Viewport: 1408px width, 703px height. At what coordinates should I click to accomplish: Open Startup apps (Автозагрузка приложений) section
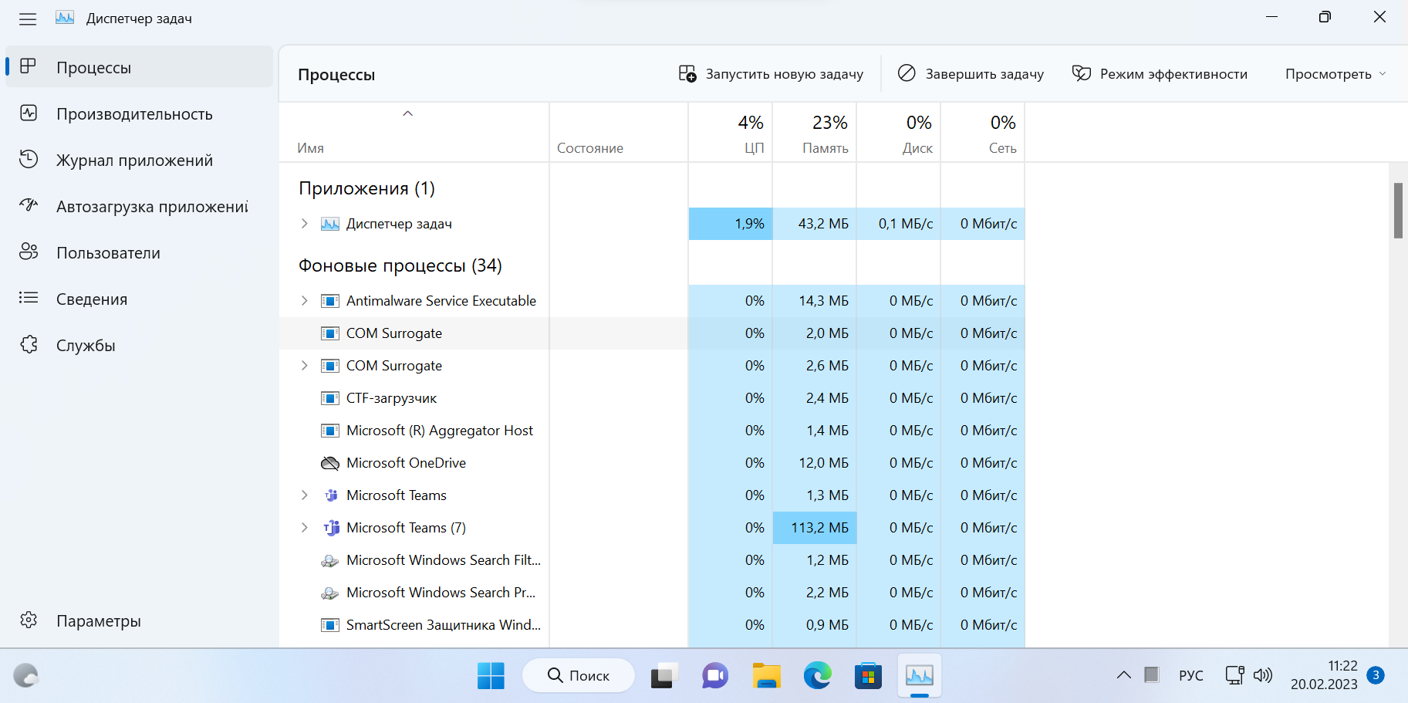[x=151, y=207]
